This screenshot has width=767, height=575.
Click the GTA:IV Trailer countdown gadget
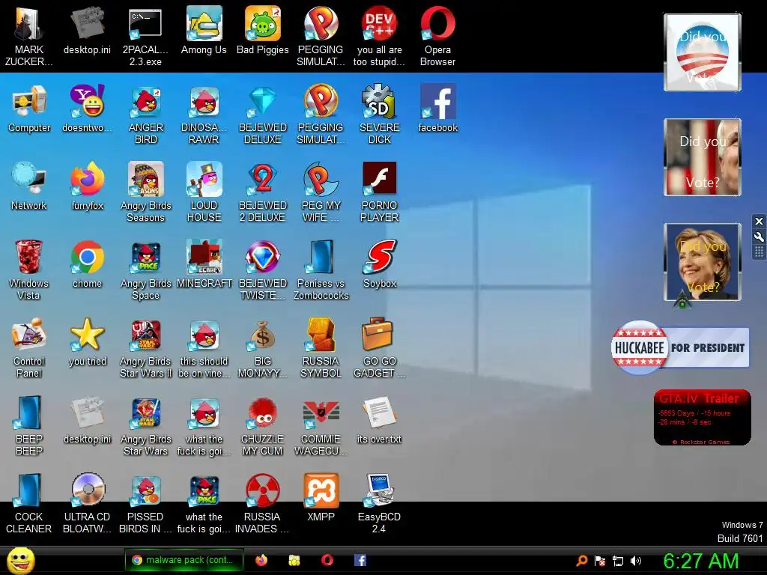point(703,417)
